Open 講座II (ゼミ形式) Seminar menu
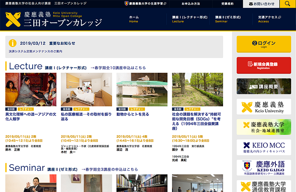This screenshot has width=296, height=192. (228, 19)
